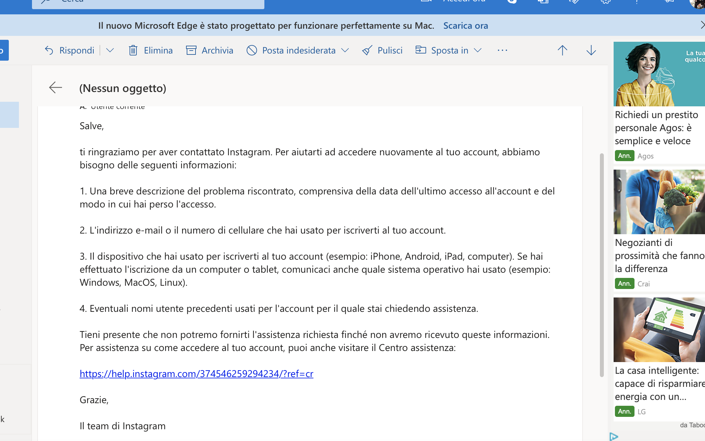705x441 pixels.
Task: Click the Scarica ora link
Action: [465, 25]
